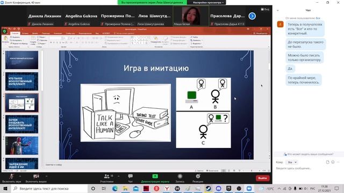This screenshot has height=193, width=344.
Task: Click the Talk Like a Human cartoon image
Action: (x=125, y=113)
